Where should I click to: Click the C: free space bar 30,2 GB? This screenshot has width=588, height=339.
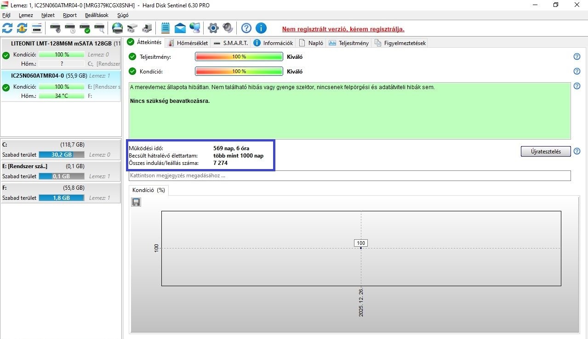coord(62,155)
